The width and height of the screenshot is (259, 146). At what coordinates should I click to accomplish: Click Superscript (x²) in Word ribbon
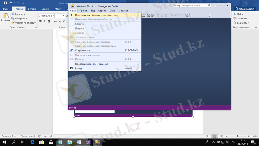tap(63, 21)
